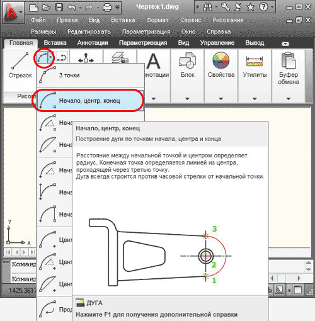This screenshot has height=321, width=315.
Task: Expand the Свойства panel arrow
Action: point(221,99)
